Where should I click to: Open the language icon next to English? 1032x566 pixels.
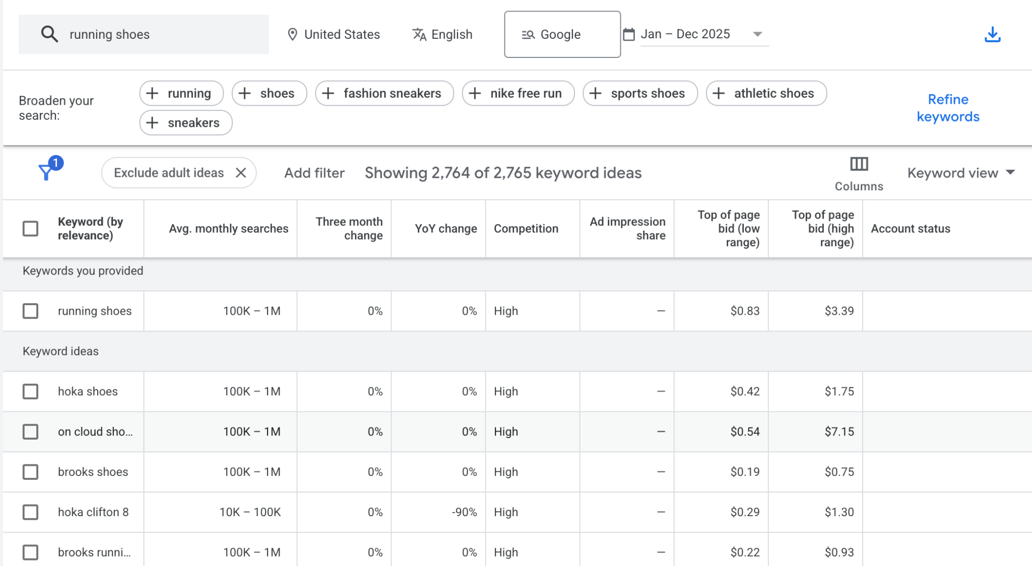(419, 34)
